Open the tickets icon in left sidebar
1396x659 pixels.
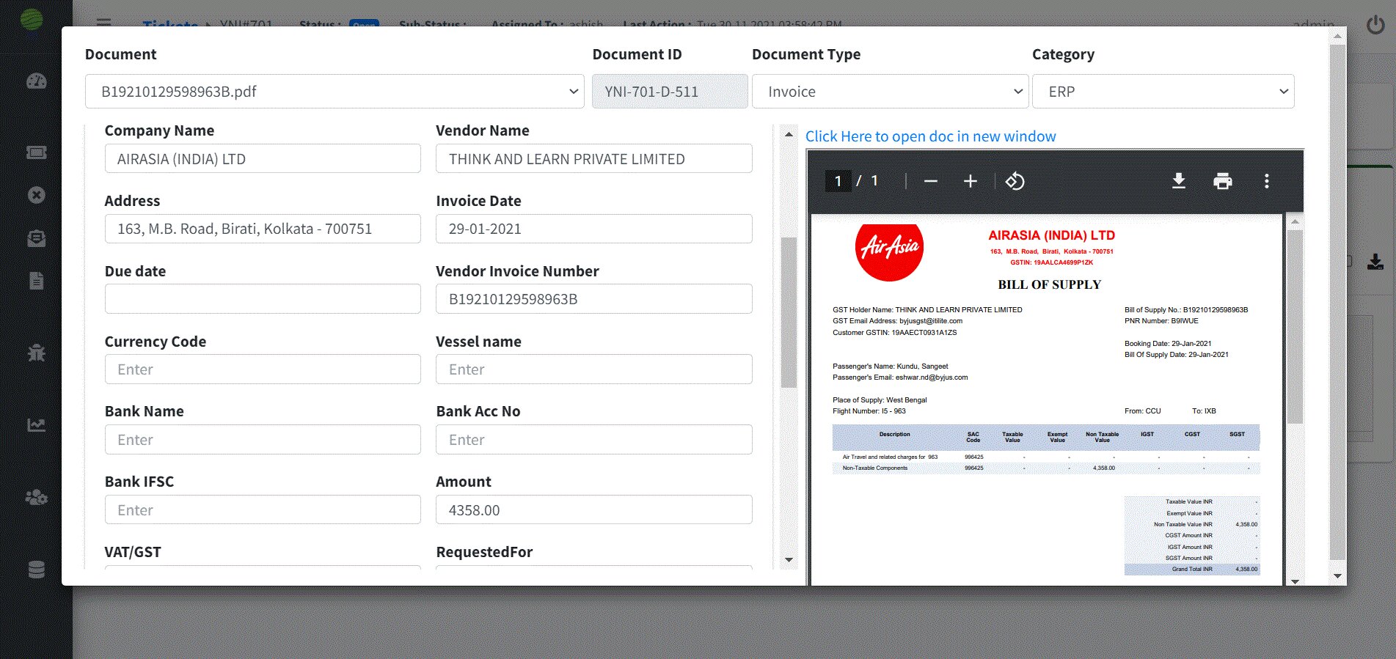click(36, 152)
